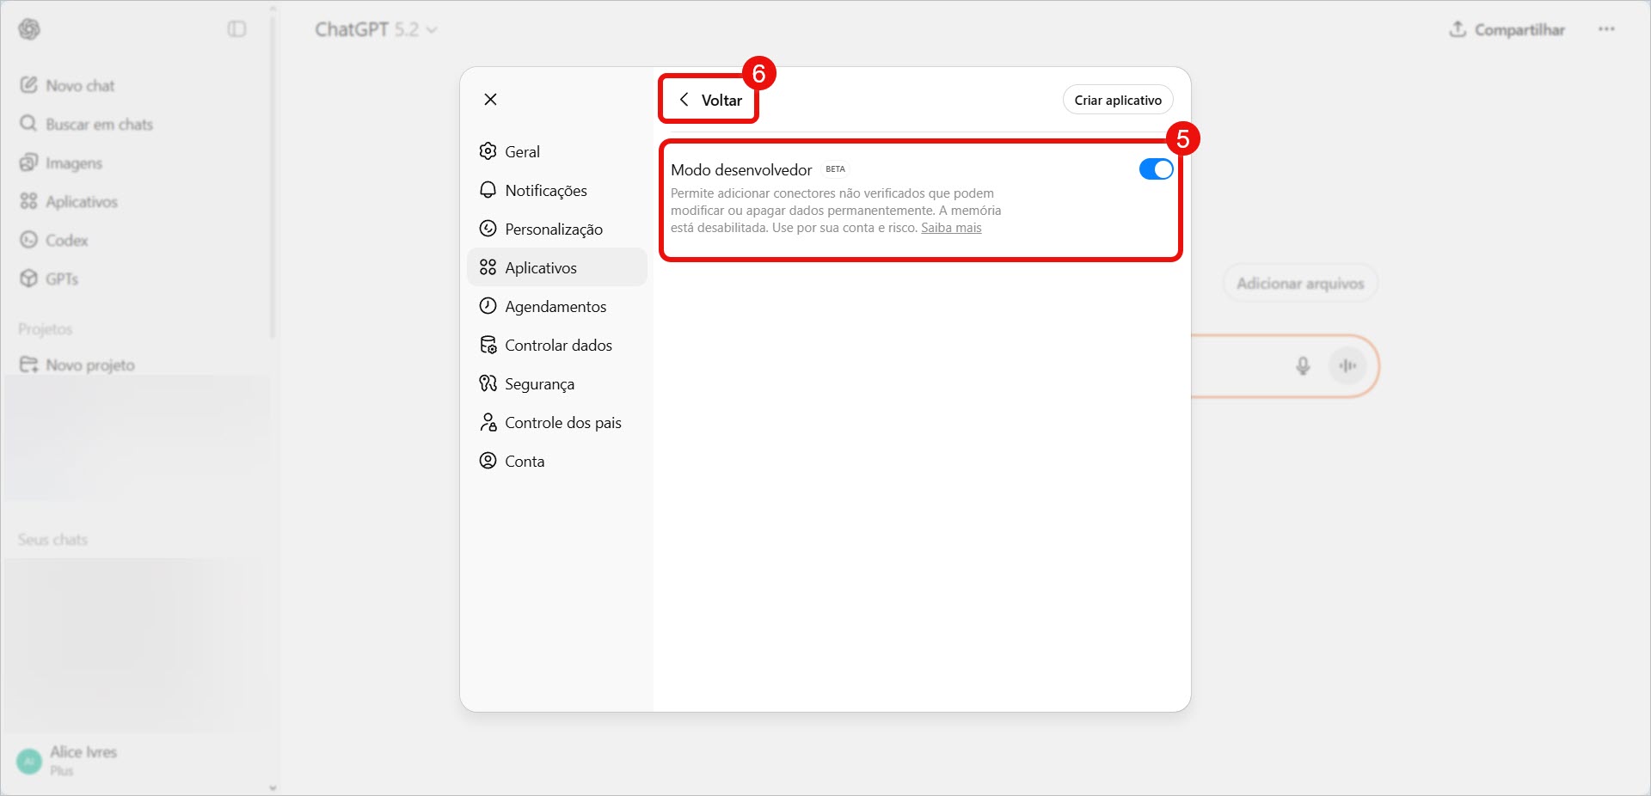Toggle the sidebar collapse icon
The width and height of the screenshot is (1651, 796).
[236, 30]
